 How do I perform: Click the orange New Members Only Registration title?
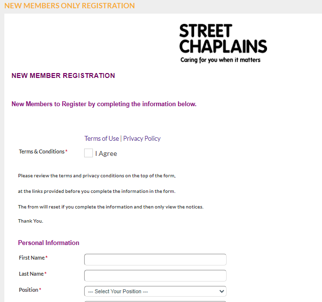[x=70, y=6]
